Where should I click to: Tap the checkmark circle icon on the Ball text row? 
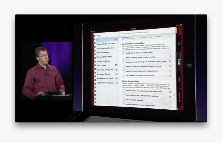[170, 97]
